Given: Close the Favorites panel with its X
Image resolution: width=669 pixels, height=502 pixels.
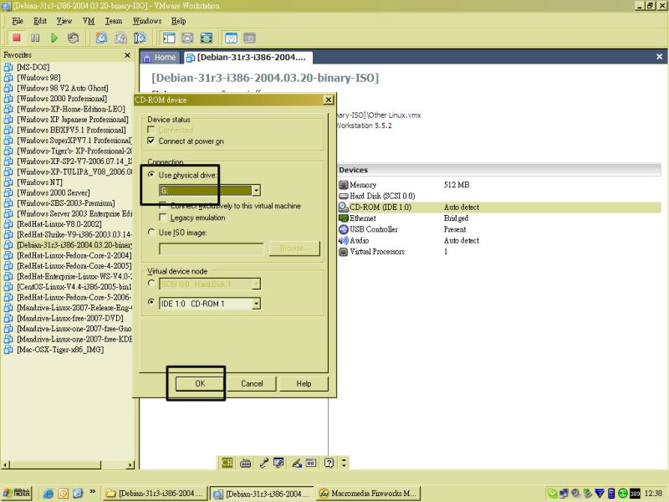Looking at the screenshot, I should point(127,55).
